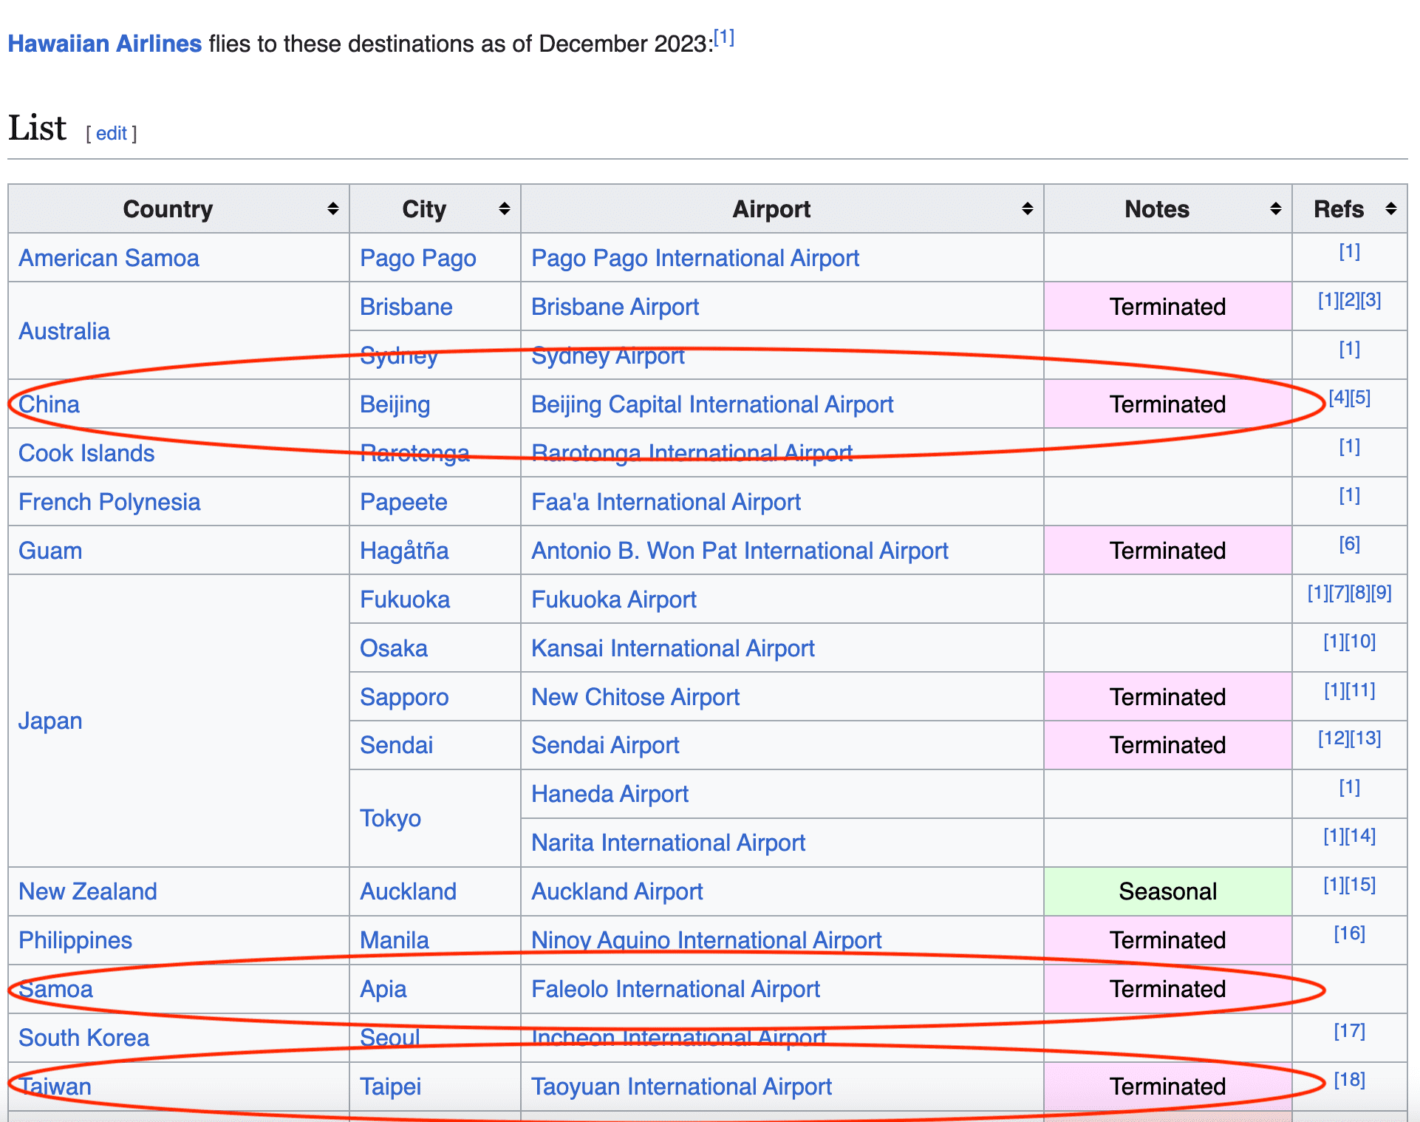
Task: Open the Brisbane city link
Action: [x=406, y=307]
